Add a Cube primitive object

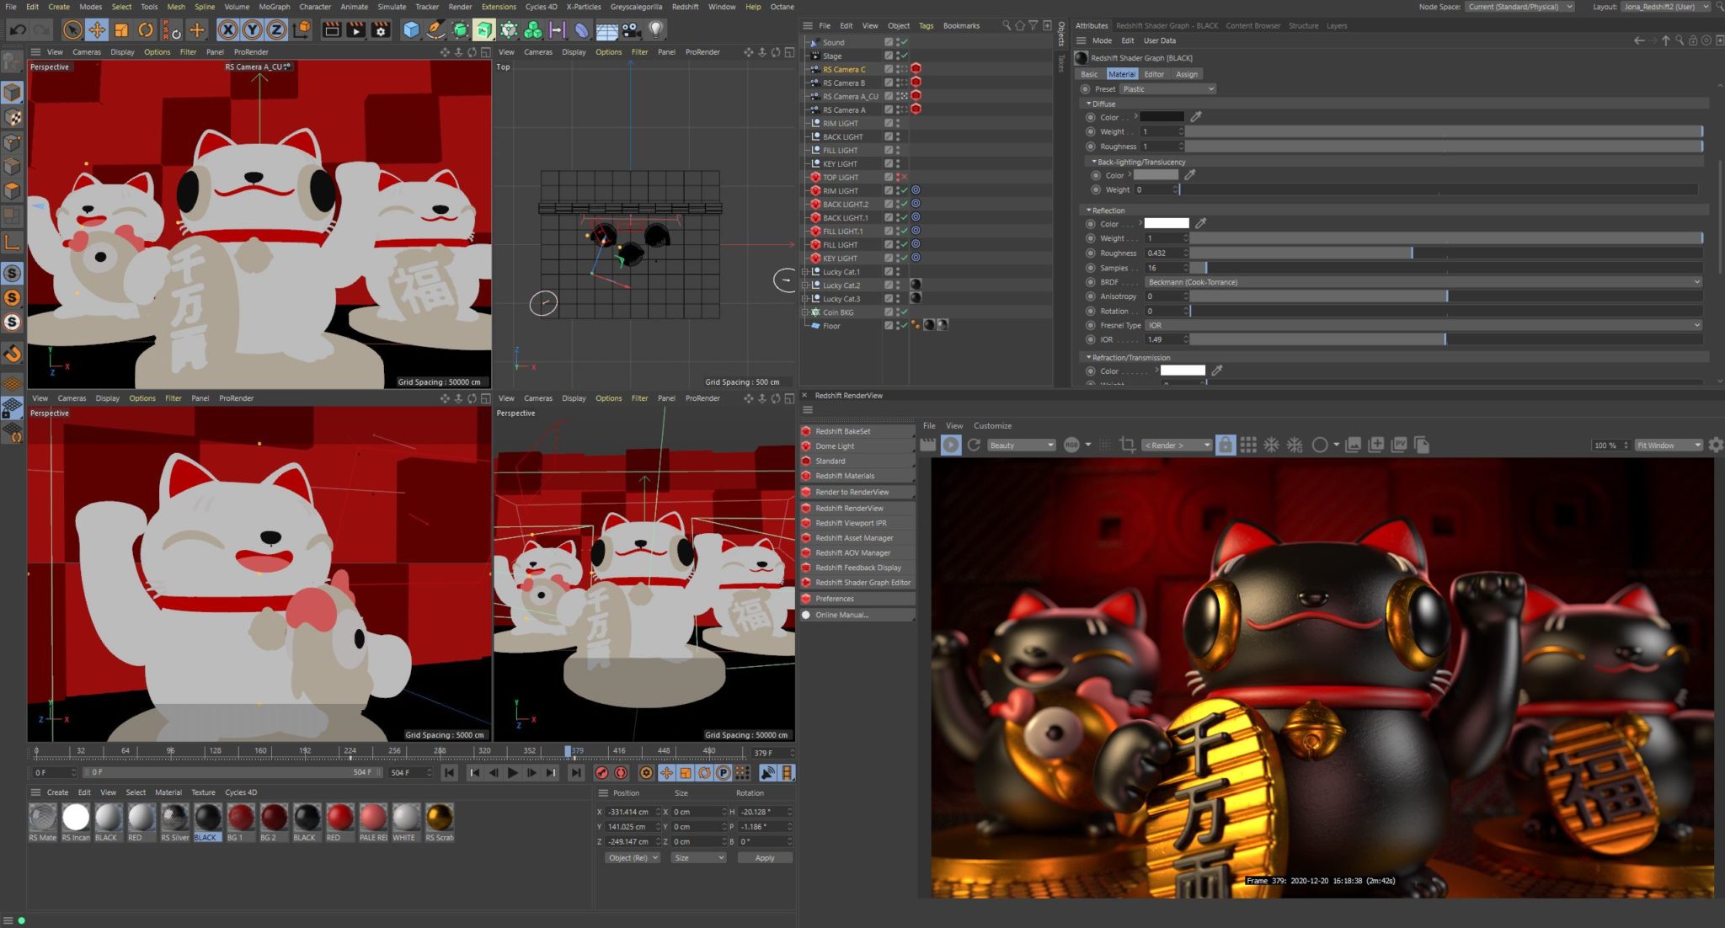[411, 30]
